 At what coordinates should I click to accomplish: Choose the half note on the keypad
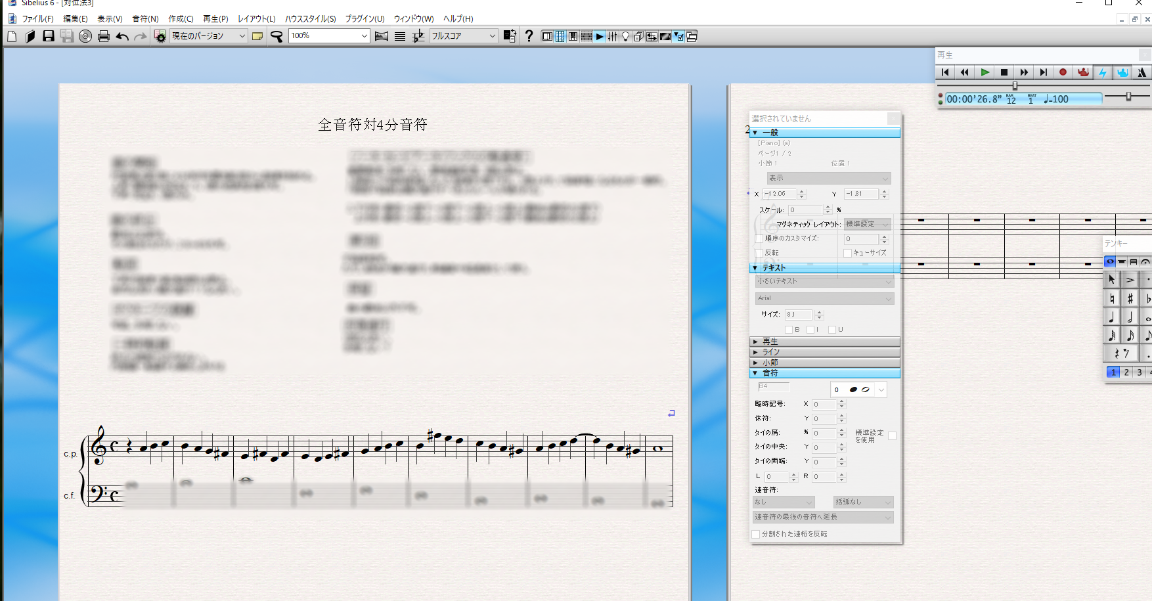tap(1130, 317)
